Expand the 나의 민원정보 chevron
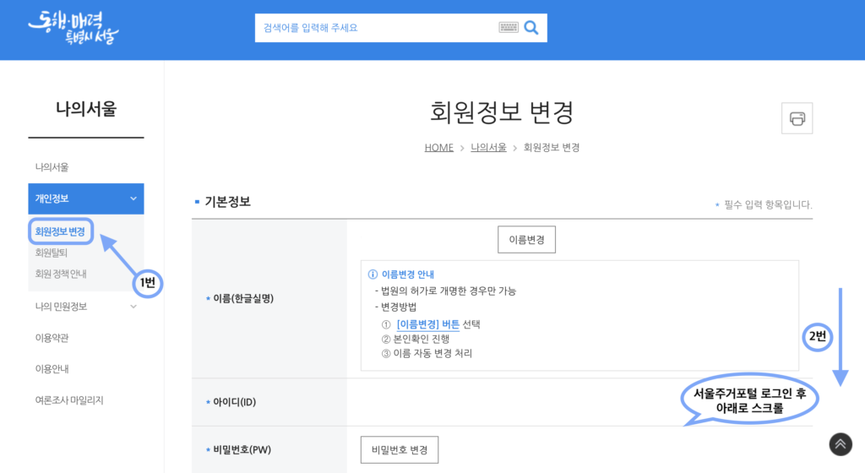This screenshot has width=865, height=473. click(x=133, y=307)
